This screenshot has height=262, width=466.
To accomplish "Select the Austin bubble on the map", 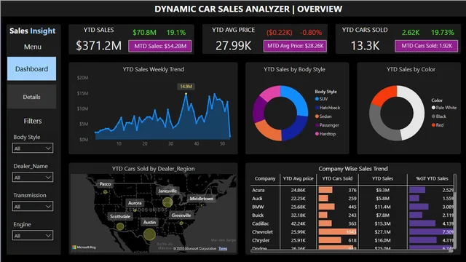I will click(x=149, y=234).
